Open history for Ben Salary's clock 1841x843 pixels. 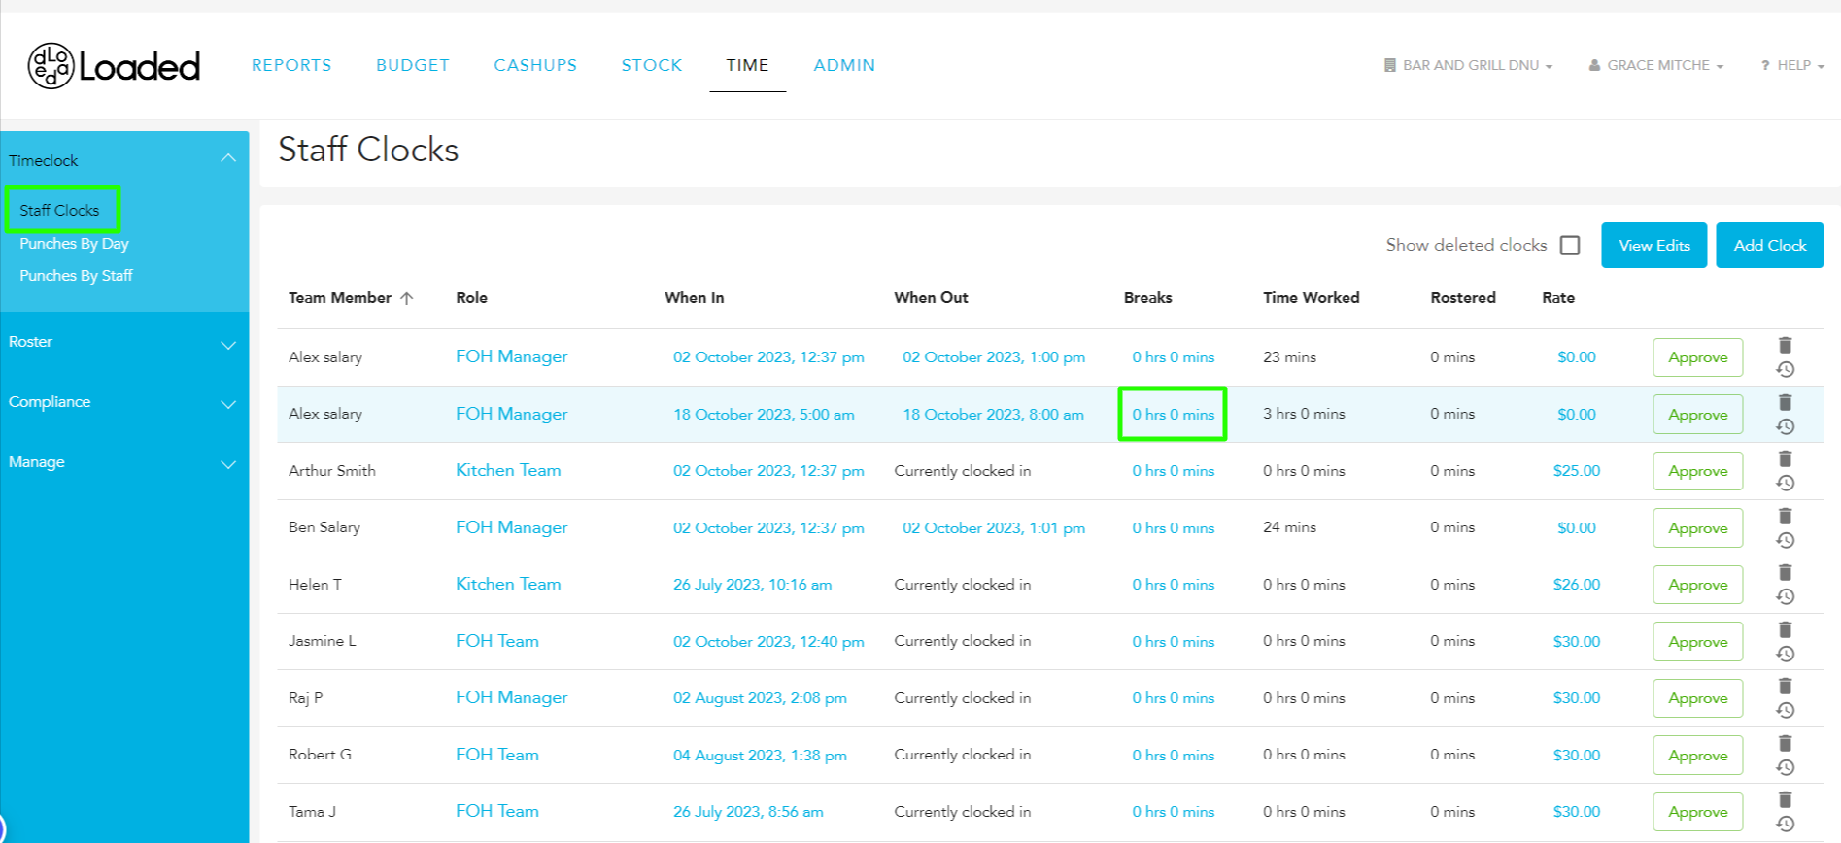(x=1785, y=540)
